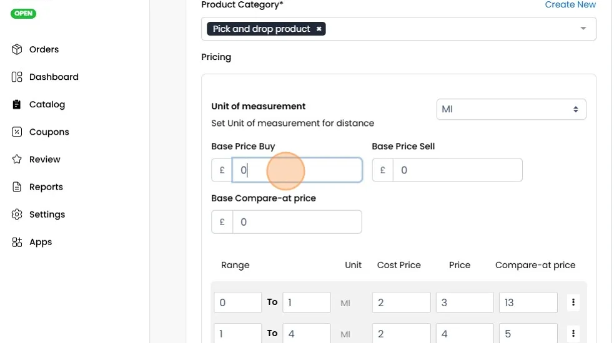Open the Orders menu item
614x343 pixels.
point(44,49)
